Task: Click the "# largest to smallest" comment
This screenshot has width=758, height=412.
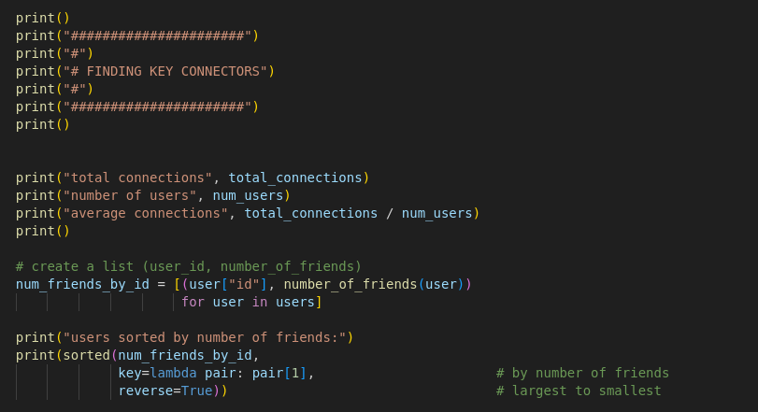Action: click(x=579, y=391)
